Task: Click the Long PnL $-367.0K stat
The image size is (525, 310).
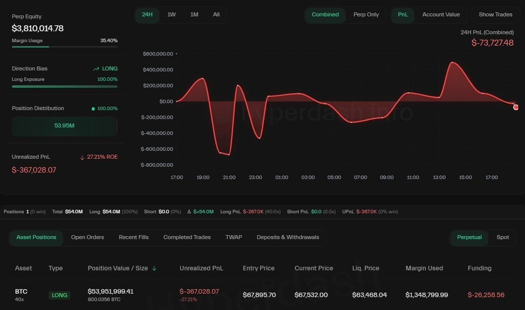Action: pos(251,212)
